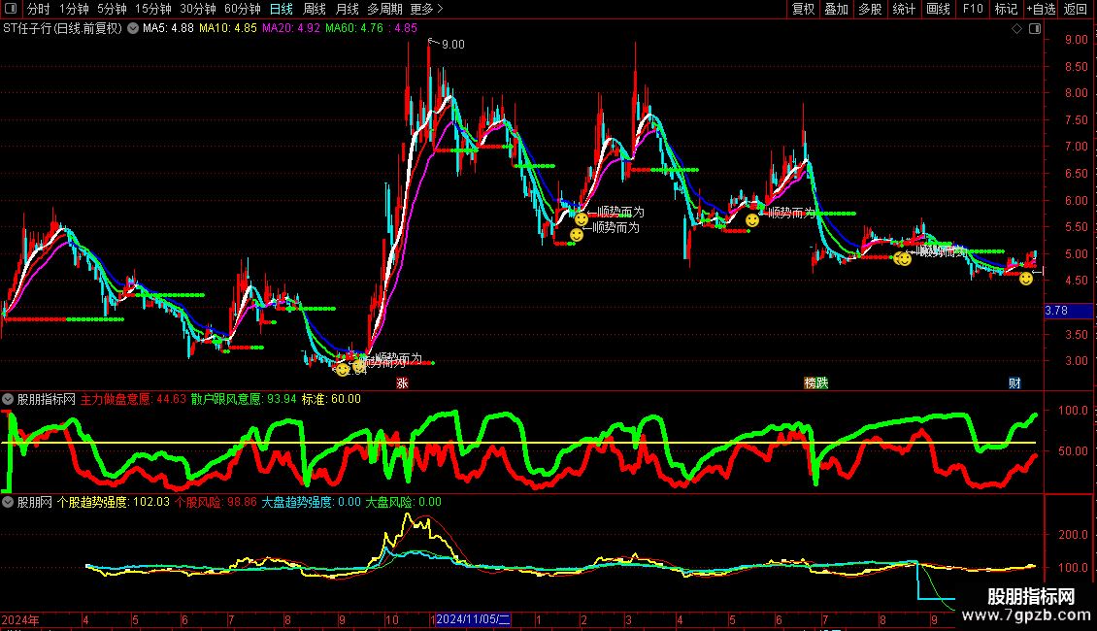Toggle 复权 price adjustment
This screenshot has width=1097, height=631.
pyautogui.click(x=803, y=10)
